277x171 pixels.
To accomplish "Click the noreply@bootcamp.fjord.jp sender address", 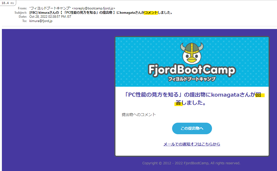I will click(94, 8).
